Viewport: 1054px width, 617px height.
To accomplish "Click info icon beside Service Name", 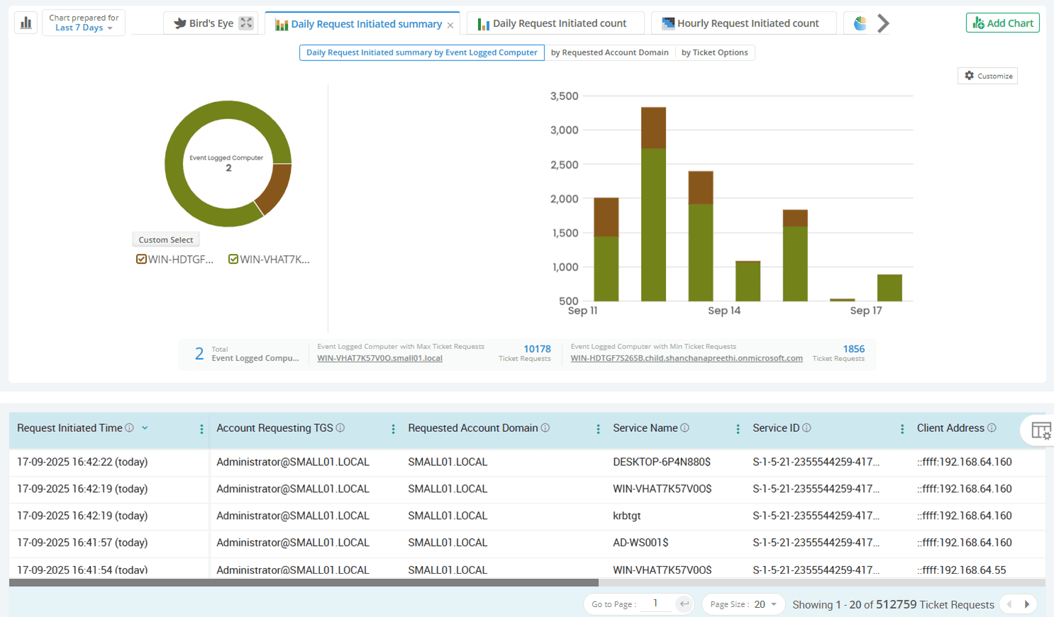I will pyautogui.click(x=684, y=428).
